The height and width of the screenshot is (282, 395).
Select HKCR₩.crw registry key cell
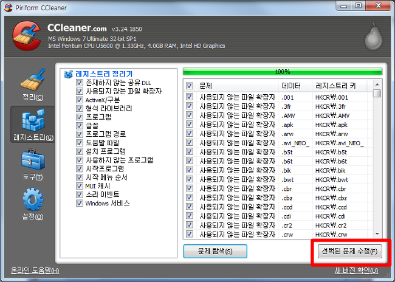[x=331, y=235]
